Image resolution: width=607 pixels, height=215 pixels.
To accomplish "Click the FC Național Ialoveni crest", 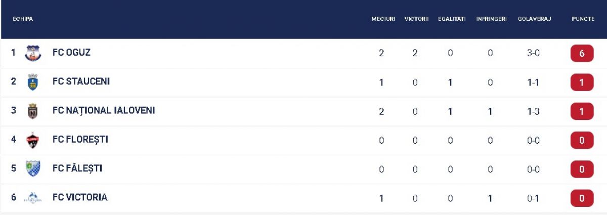I will [33, 111].
